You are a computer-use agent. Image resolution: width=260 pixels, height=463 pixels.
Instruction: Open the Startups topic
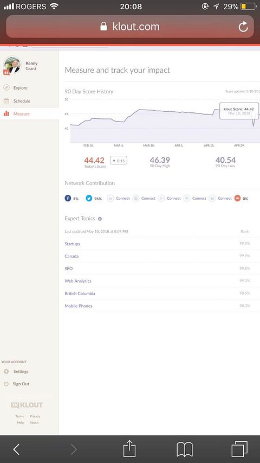[73, 244]
